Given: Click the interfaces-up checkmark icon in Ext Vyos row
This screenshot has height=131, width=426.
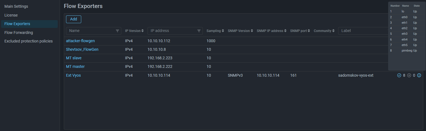Looking at the screenshot, I should coord(399,75).
